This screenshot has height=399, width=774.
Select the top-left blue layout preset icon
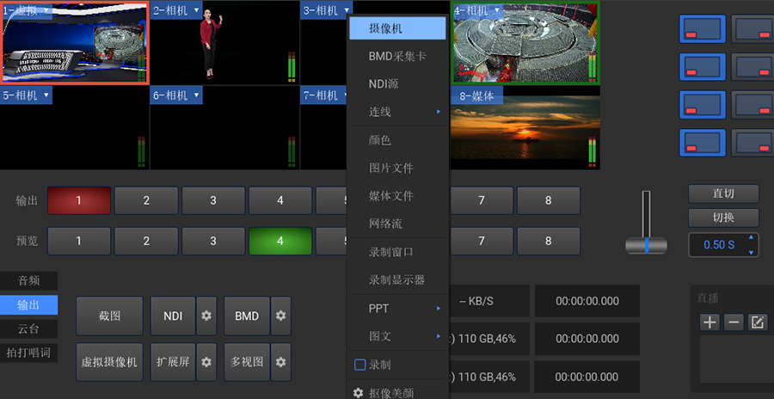pyautogui.click(x=703, y=29)
